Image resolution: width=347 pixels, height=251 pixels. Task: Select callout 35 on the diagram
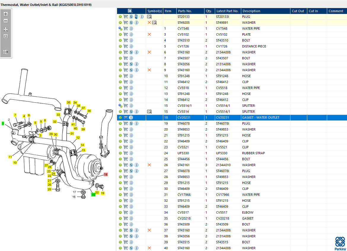(x=69, y=102)
